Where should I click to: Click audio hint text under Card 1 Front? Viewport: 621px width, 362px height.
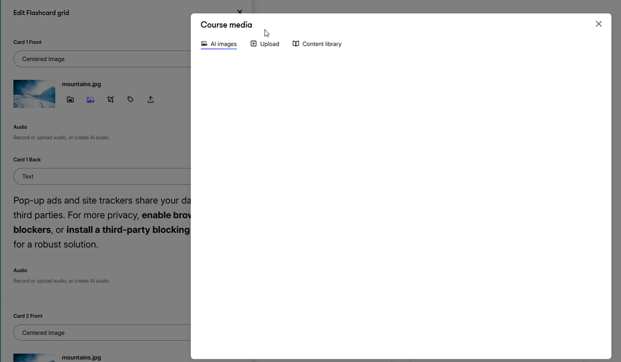[62, 137]
